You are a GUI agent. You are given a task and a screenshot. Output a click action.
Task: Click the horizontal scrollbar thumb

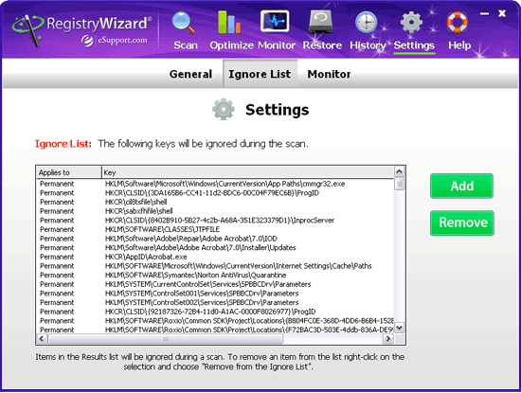pos(166,339)
